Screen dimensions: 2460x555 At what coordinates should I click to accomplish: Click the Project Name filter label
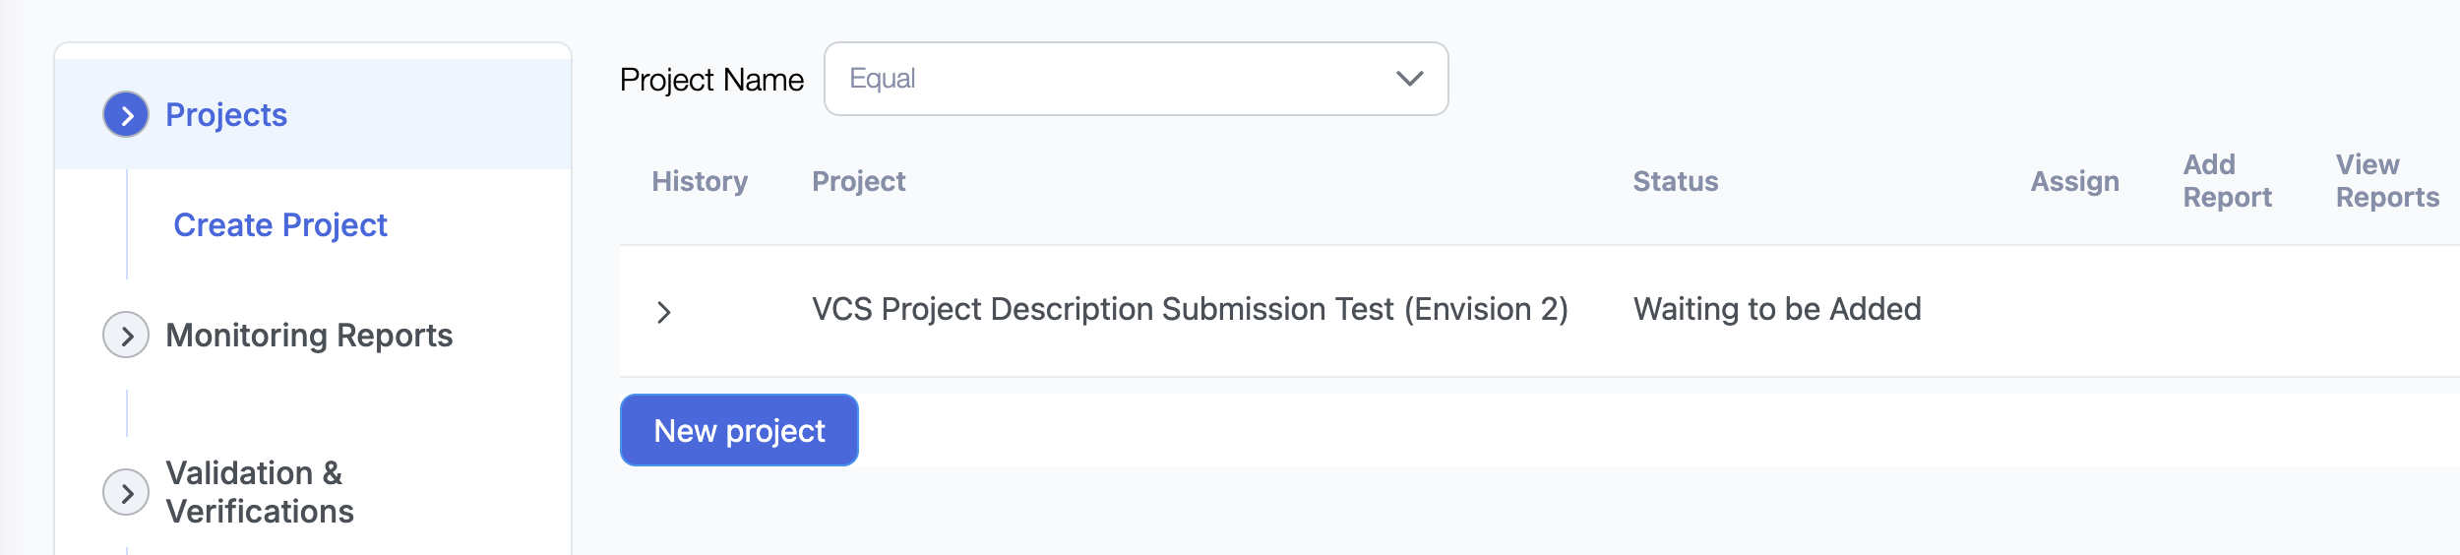click(711, 80)
